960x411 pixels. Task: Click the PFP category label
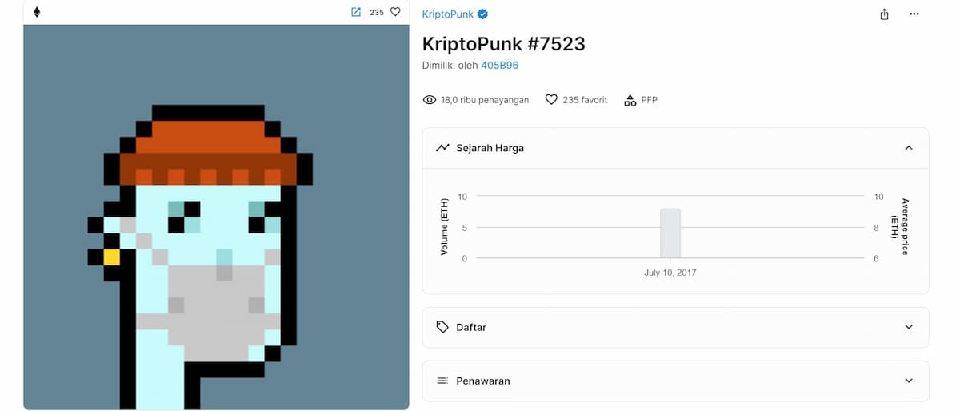(x=649, y=100)
